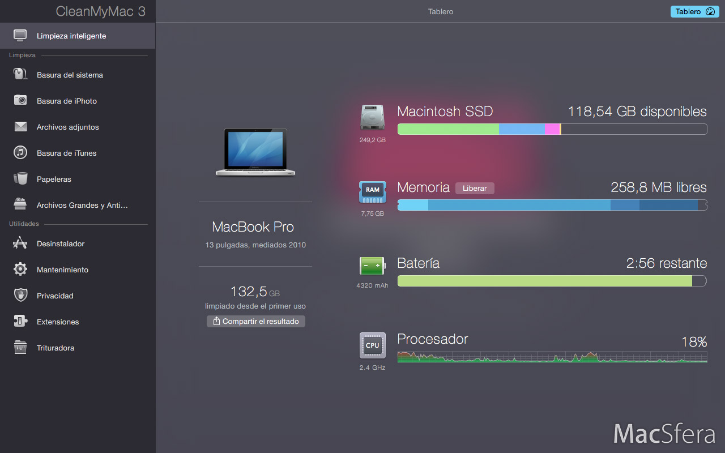
Task: Click the 7,75 GB memory label
Action: tap(372, 214)
